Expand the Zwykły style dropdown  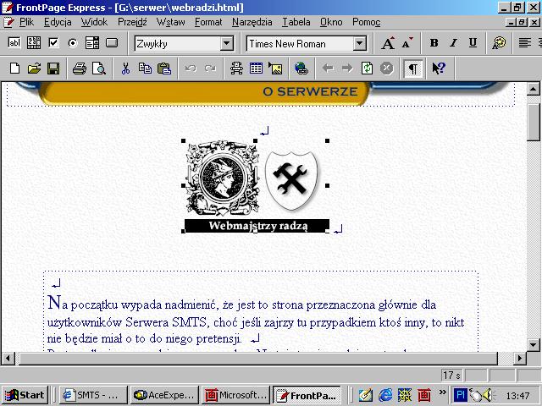pyautogui.click(x=227, y=44)
